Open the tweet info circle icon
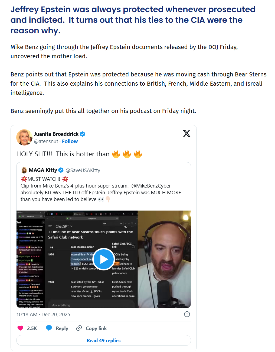275x352 pixels. (187, 314)
